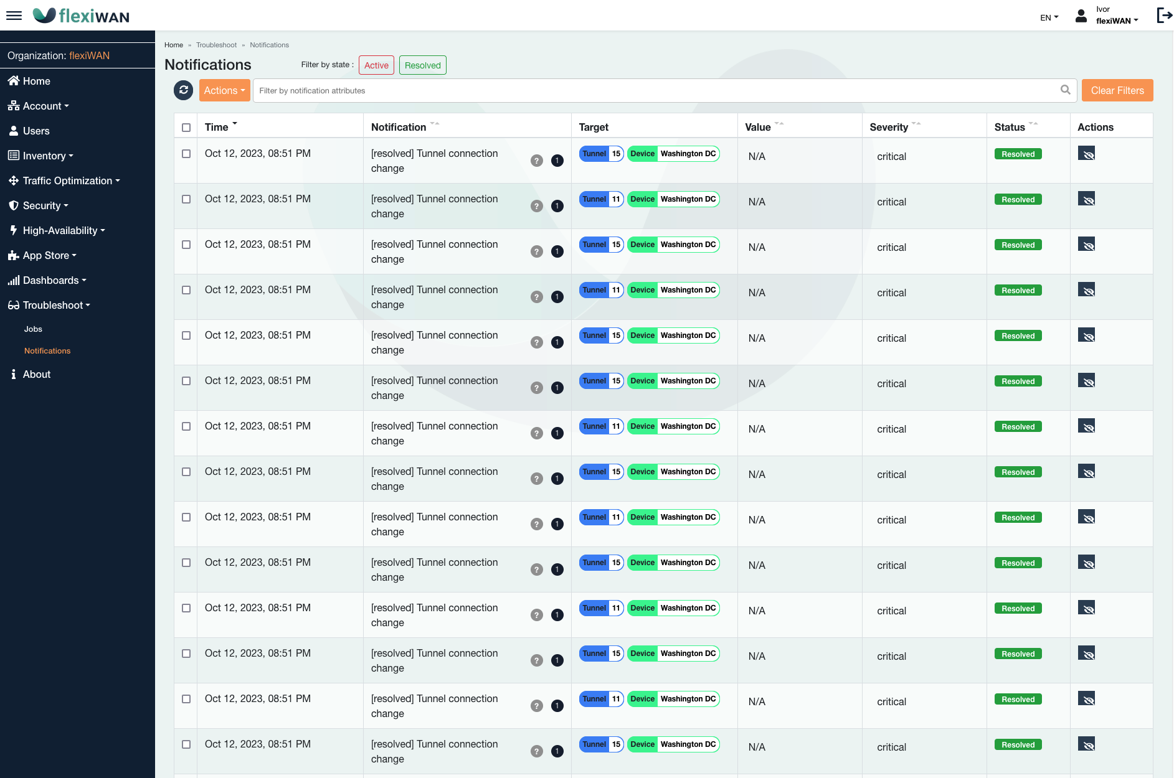Image resolution: width=1174 pixels, height=778 pixels.
Task: Toggle hide-eye icon in first notification row
Action: 1086,154
